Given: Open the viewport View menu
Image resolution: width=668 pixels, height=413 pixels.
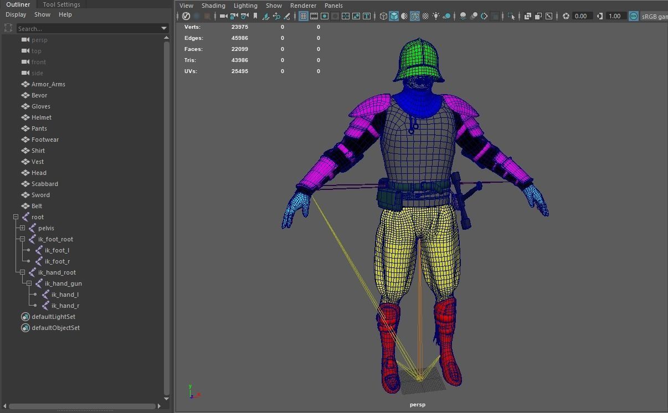Looking at the screenshot, I should click(186, 6).
